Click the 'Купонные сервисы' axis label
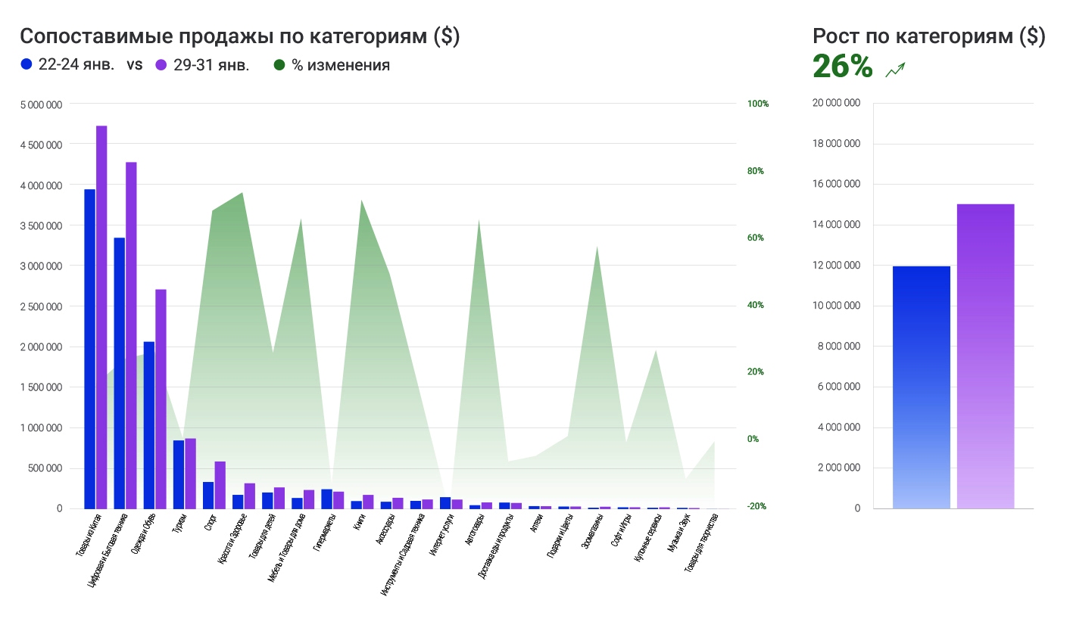 point(647,538)
